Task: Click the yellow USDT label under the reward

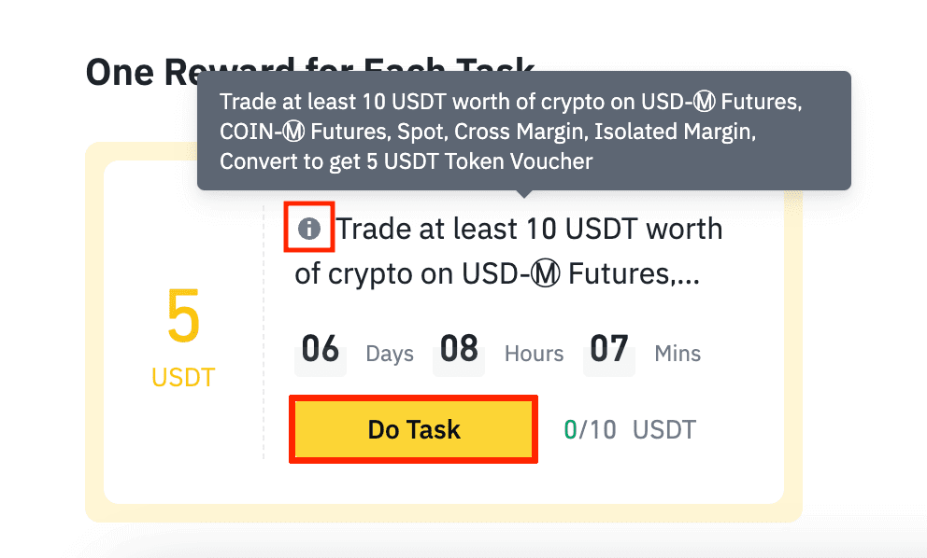Action: (183, 378)
